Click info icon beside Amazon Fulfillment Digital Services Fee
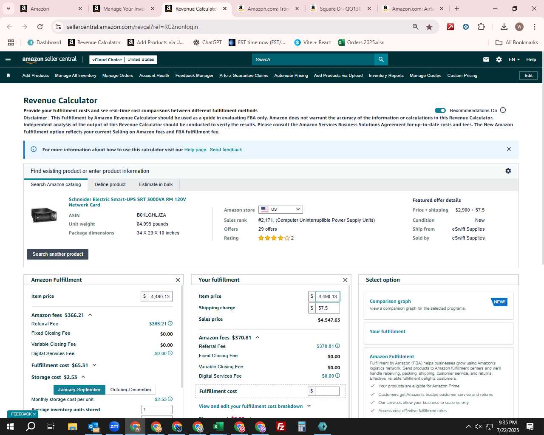This screenshot has width=544, height=435. point(170,353)
